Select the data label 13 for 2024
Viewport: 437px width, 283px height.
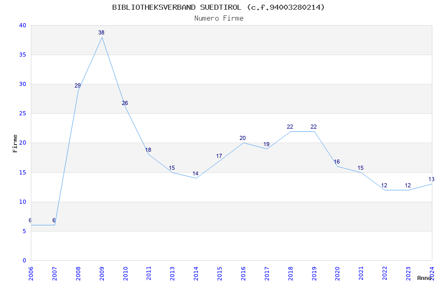click(431, 179)
